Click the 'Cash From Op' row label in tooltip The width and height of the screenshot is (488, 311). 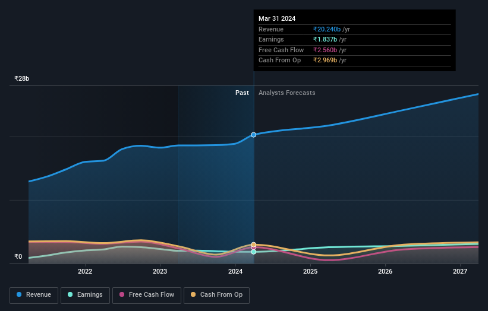coord(279,61)
